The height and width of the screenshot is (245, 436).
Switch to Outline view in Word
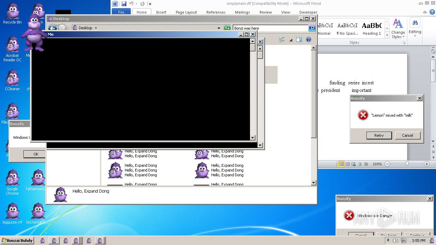pos(360,164)
